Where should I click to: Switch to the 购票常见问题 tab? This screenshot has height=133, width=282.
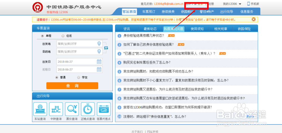pyautogui.click(x=174, y=29)
